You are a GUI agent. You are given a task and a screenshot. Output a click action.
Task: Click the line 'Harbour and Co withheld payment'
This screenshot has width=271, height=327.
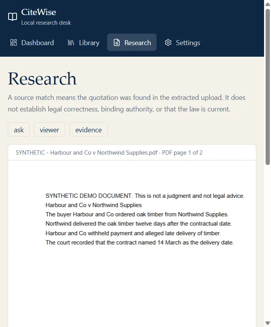tap(133, 233)
